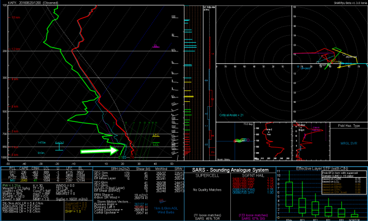This screenshot has width=368, height=221.
Task: Click the 500 mb pressure label
Action: pyautogui.click(x=5, y=112)
